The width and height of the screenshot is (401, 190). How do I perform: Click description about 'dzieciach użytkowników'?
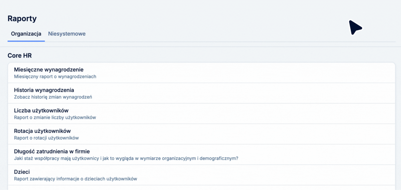click(x=75, y=179)
